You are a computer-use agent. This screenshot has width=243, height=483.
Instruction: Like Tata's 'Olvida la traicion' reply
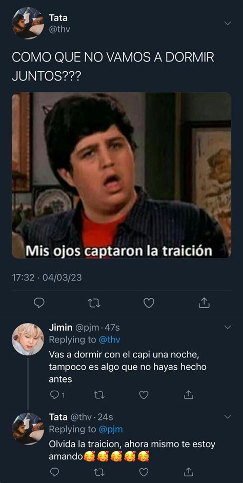[144, 472]
